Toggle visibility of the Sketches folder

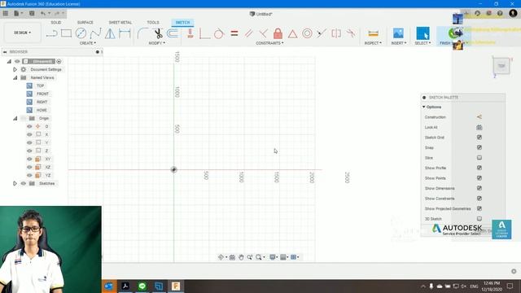pos(24,183)
